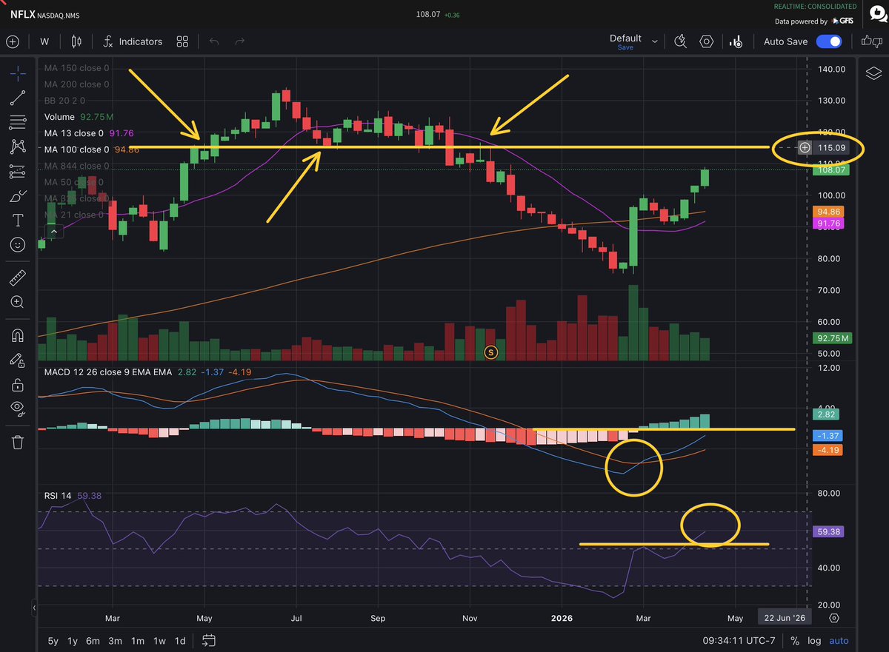The width and height of the screenshot is (889, 652).
Task: Open the thumbs feedback icon
Action: coord(871,41)
